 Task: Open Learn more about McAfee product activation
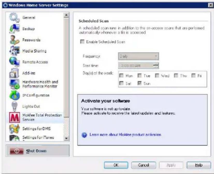coord(125,135)
